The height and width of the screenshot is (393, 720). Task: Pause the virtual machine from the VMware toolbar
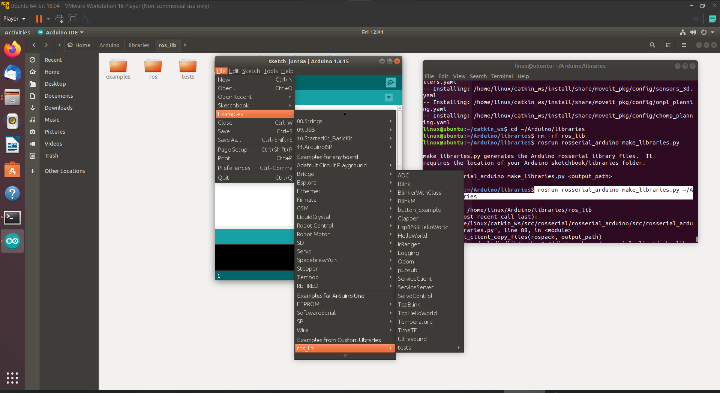click(x=39, y=19)
